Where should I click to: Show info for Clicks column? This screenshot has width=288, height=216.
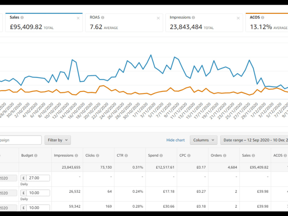98,156
